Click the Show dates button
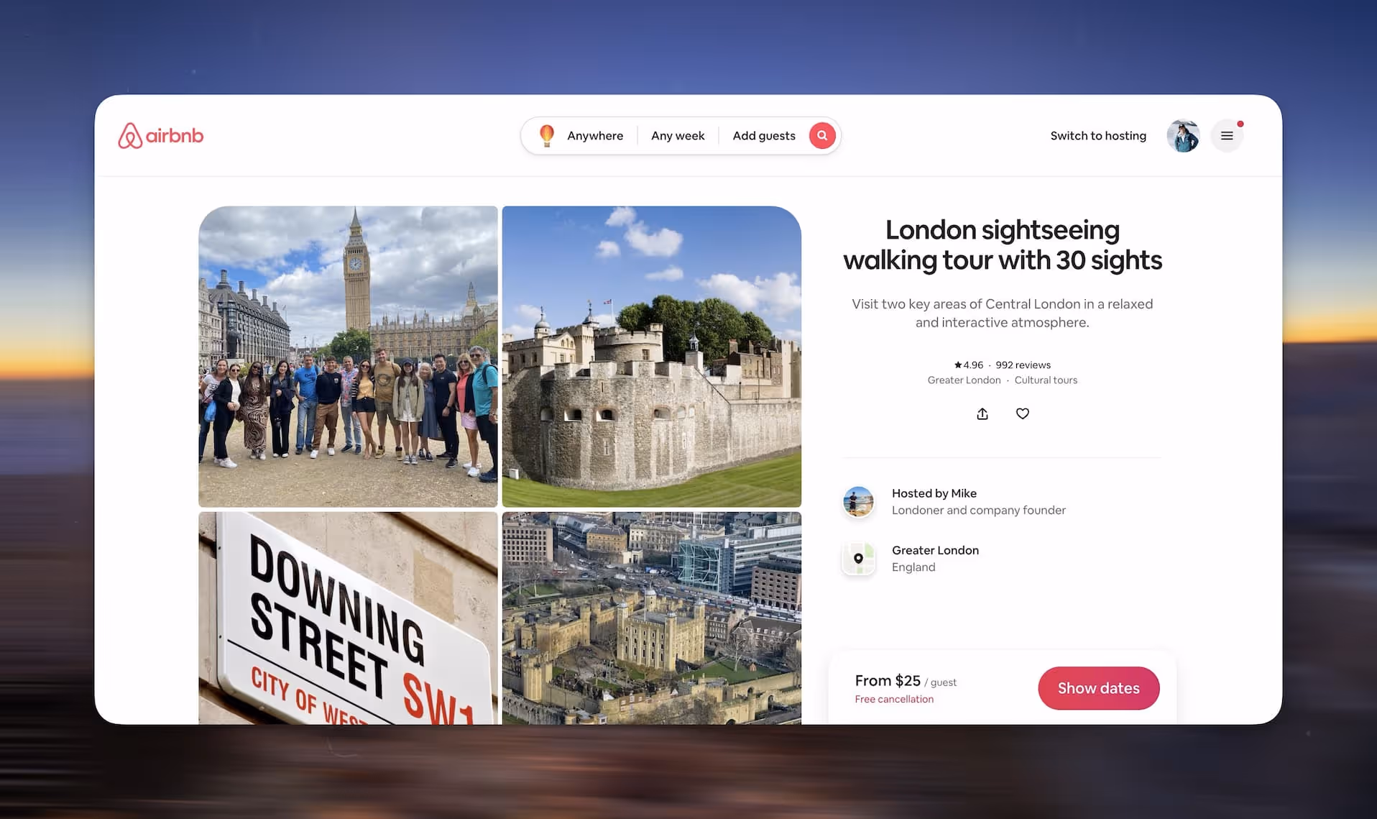The width and height of the screenshot is (1377, 819). tap(1098, 688)
